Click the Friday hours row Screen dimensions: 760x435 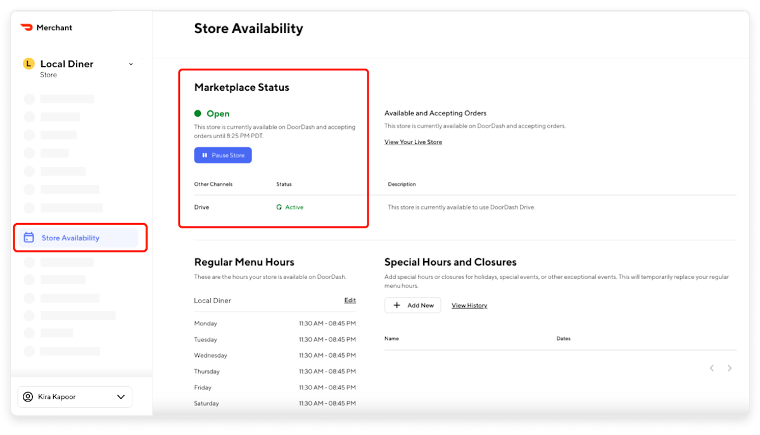point(275,387)
